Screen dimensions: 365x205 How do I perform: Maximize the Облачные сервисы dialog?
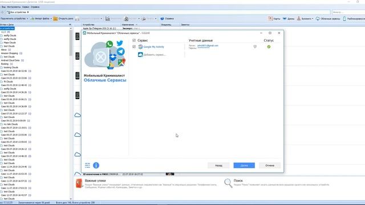click(270, 33)
